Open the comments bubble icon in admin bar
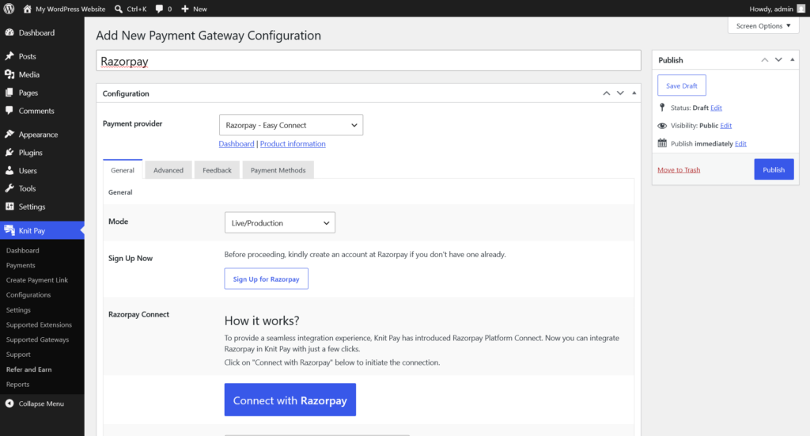 pyautogui.click(x=159, y=9)
